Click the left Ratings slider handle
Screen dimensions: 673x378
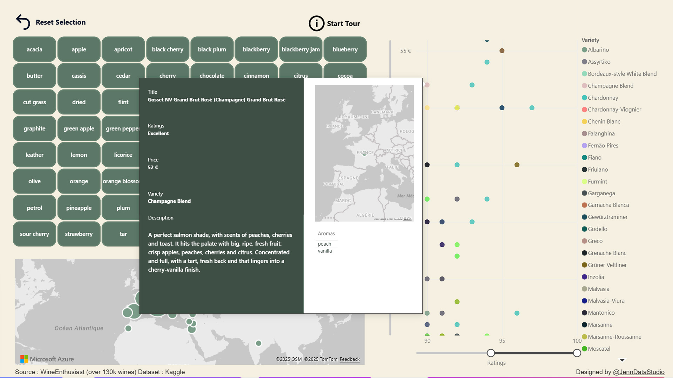[x=491, y=353]
